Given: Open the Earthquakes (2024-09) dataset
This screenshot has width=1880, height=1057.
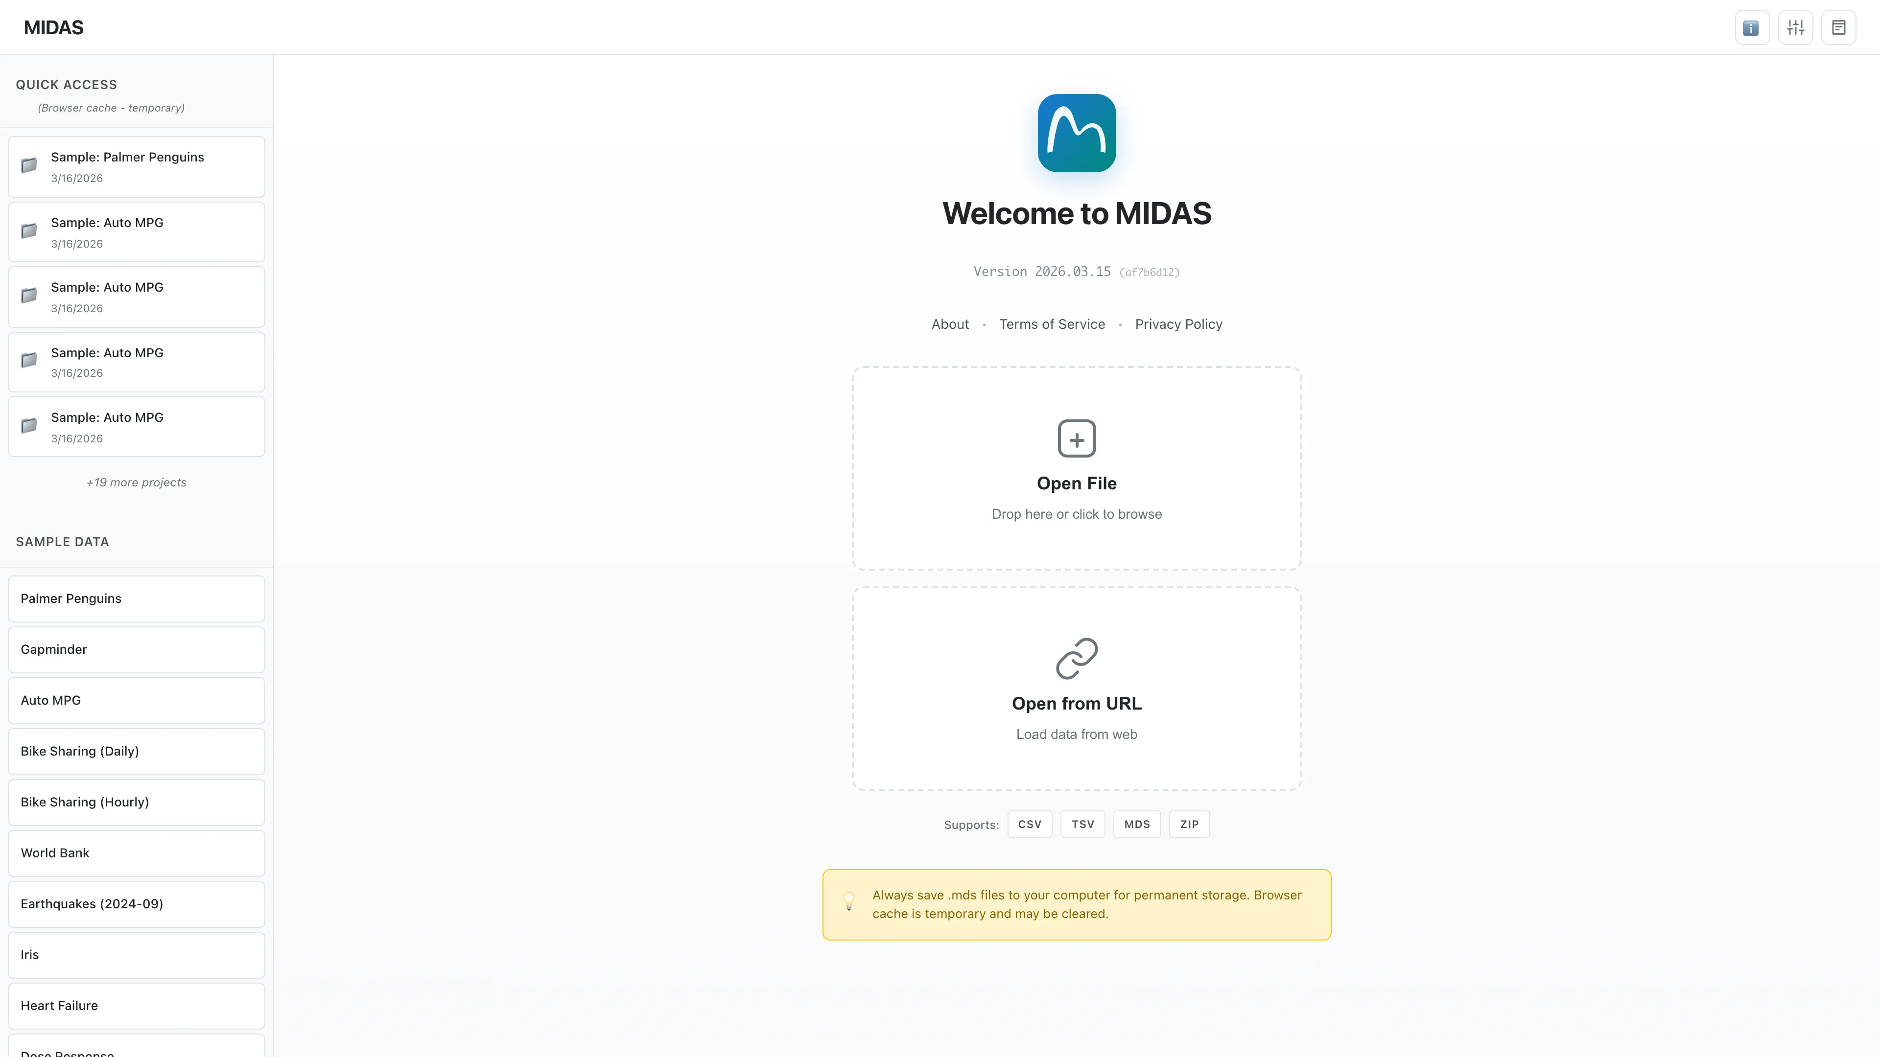Looking at the screenshot, I should [x=136, y=904].
